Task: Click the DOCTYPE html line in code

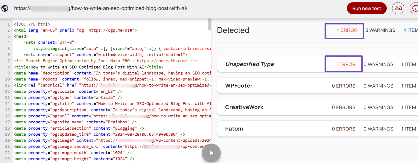Action: (32, 24)
